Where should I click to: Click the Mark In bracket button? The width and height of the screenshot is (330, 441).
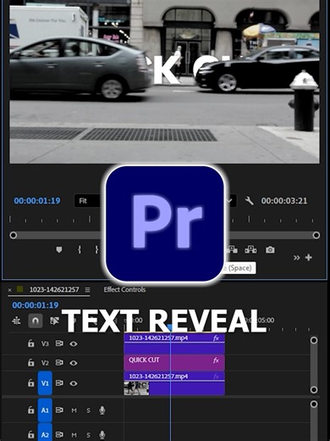tap(80, 249)
